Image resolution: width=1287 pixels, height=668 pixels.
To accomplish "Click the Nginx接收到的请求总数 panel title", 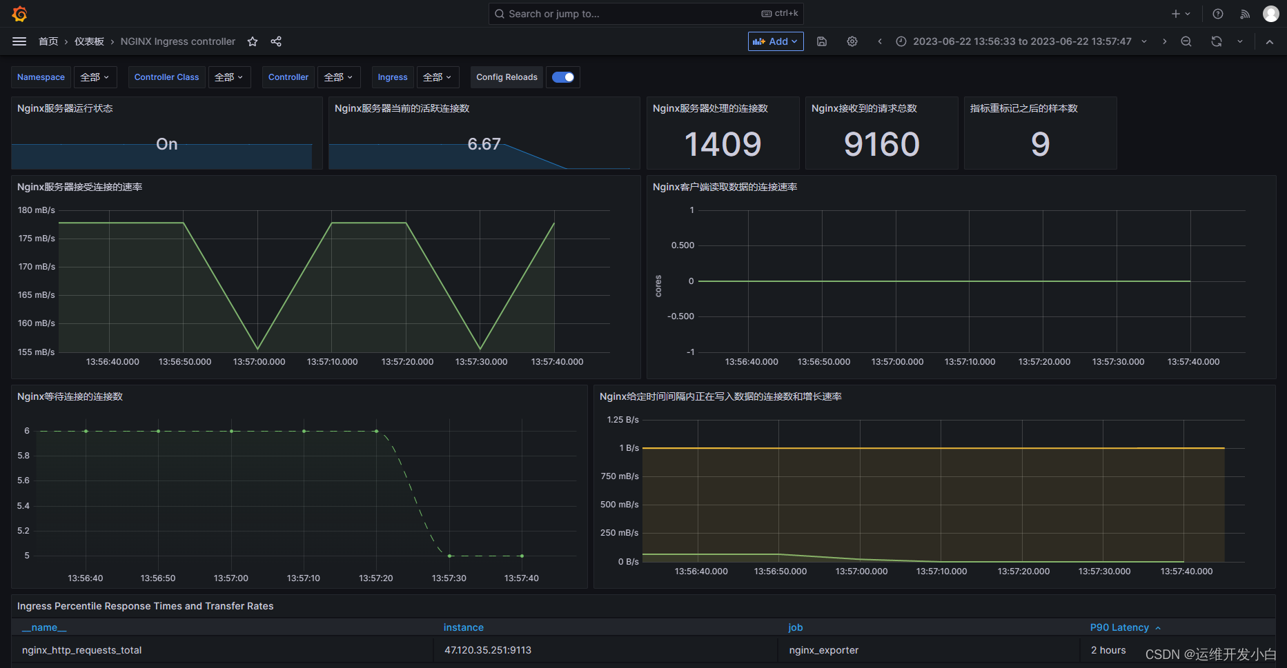I will [x=864, y=108].
